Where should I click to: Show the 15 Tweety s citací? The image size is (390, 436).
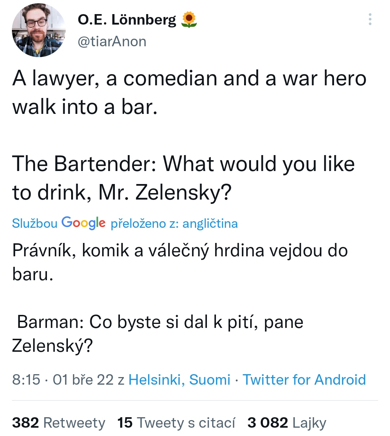176,422
